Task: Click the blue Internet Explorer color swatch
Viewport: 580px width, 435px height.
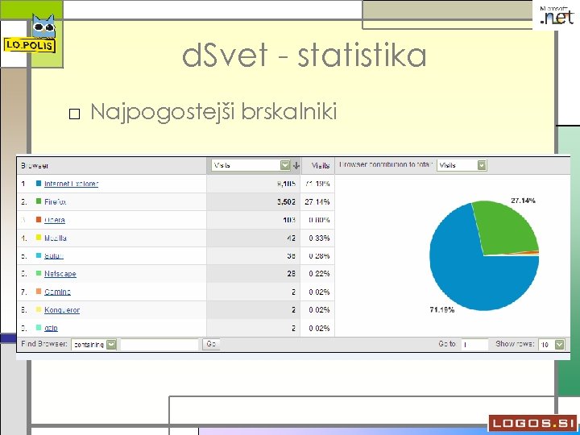Action: coord(39,183)
